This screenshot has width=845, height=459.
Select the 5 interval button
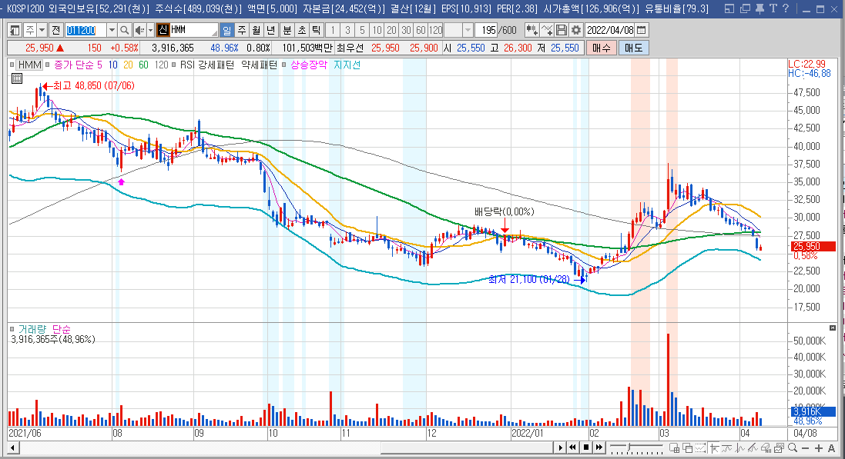(362, 30)
